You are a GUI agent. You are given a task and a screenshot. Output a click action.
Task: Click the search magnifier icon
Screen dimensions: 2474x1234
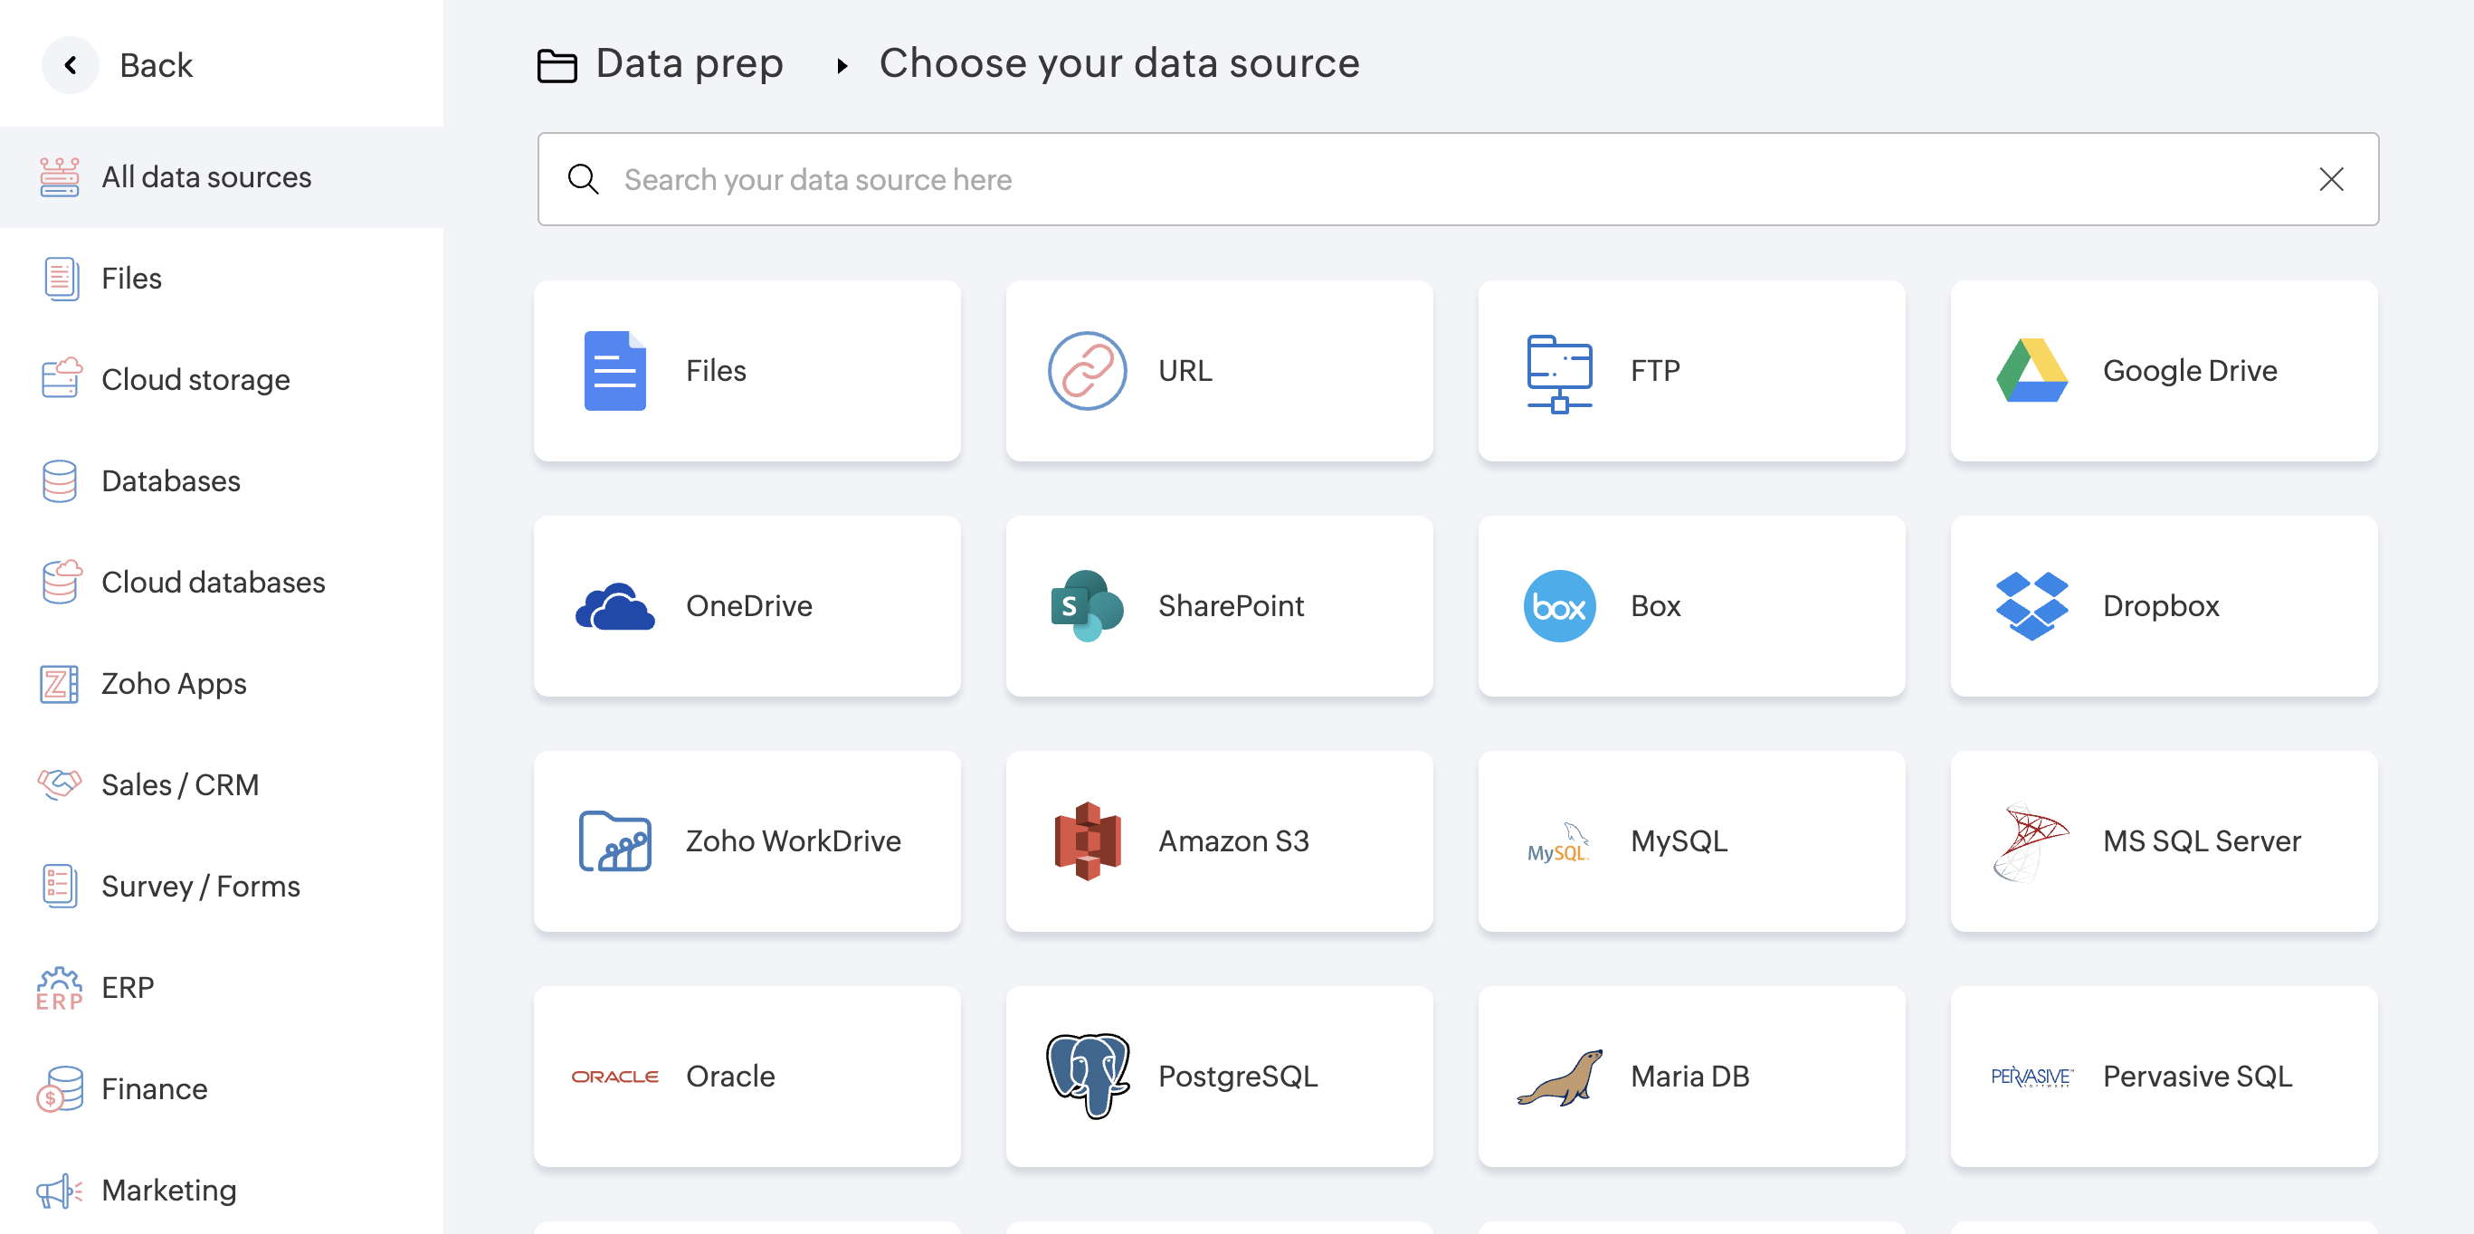(583, 179)
